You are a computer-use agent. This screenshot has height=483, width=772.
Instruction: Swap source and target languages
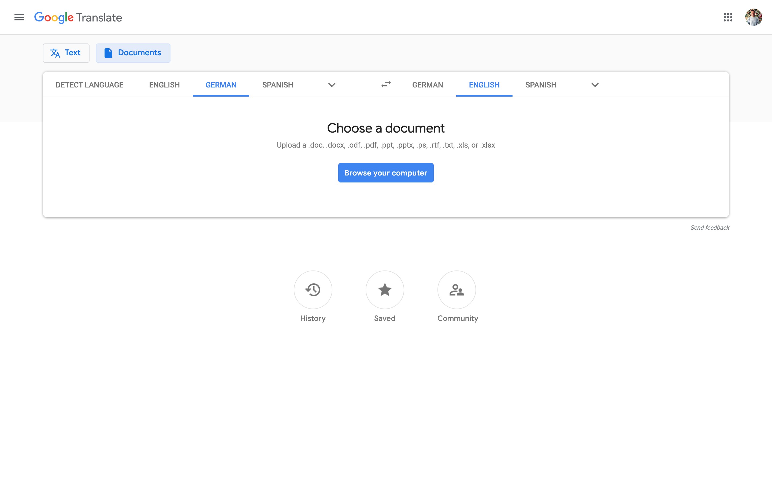386,84
